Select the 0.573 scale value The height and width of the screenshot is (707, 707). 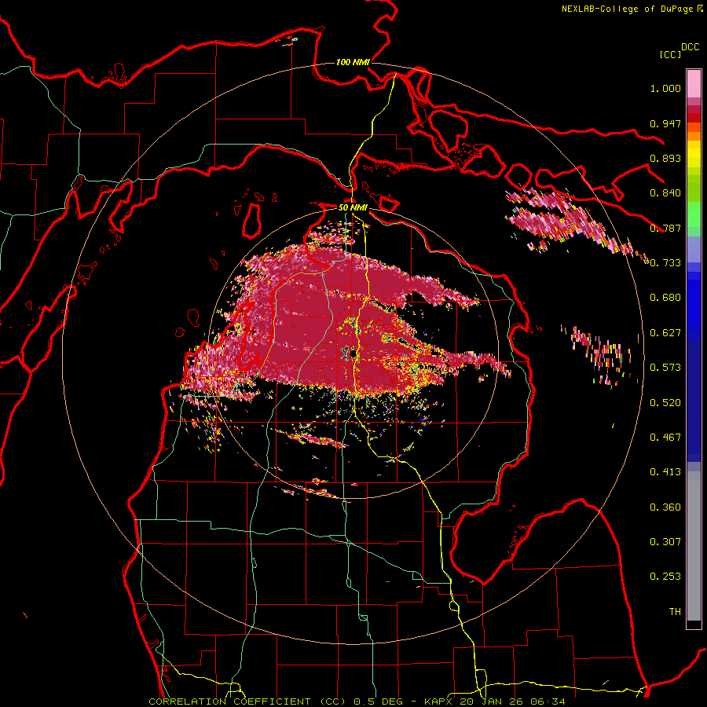point(665,368)
